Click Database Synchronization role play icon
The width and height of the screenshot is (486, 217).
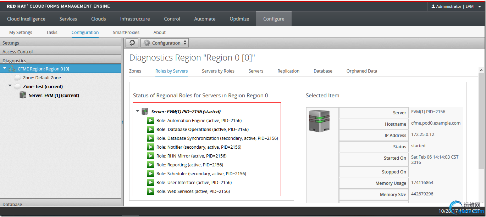pyautogui.click(x=151, y=138)
